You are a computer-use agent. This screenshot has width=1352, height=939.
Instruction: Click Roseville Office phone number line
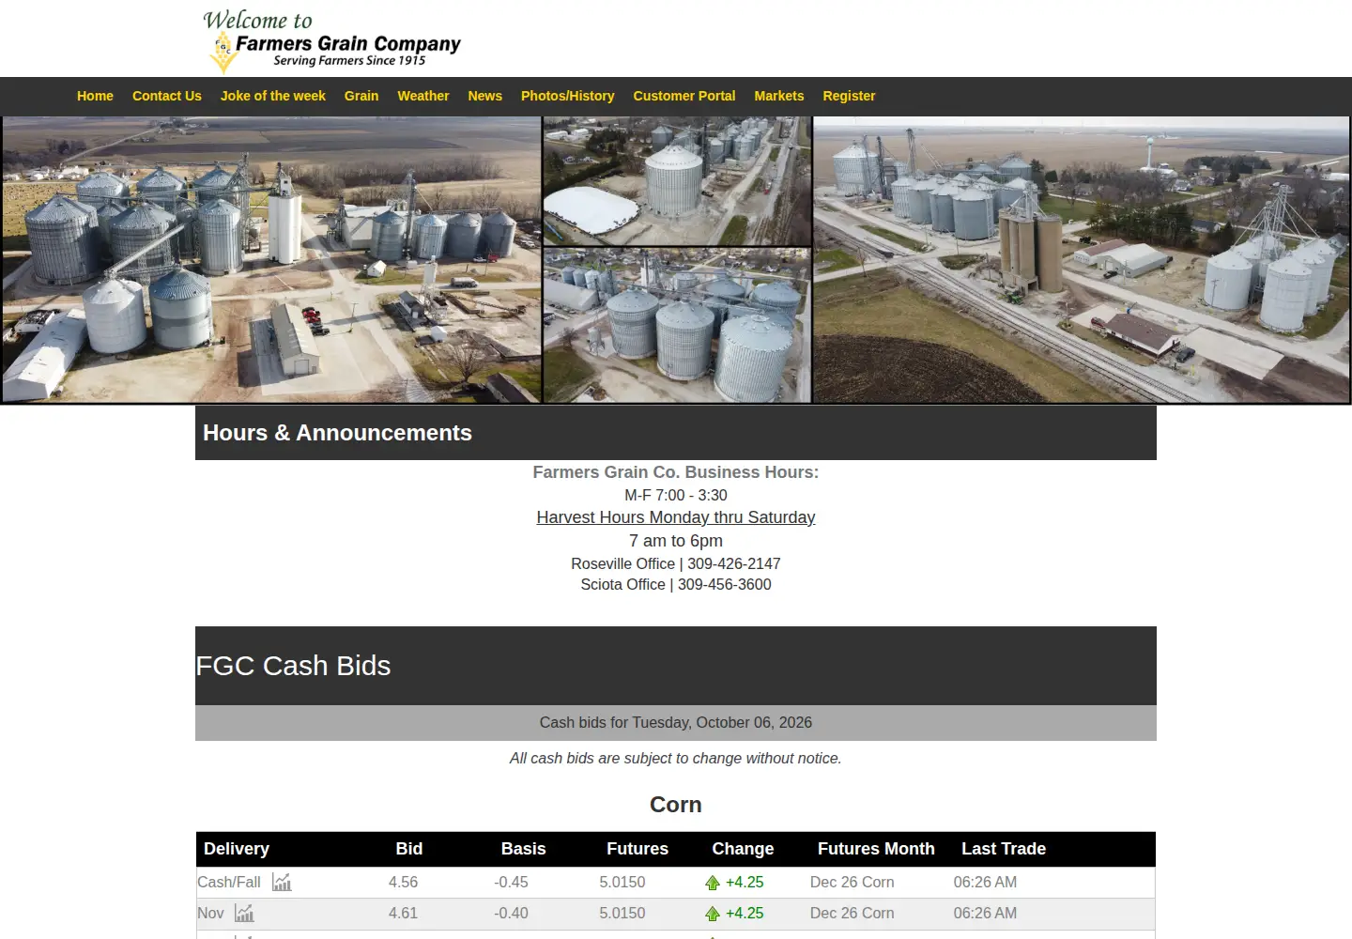coord(676,563)
